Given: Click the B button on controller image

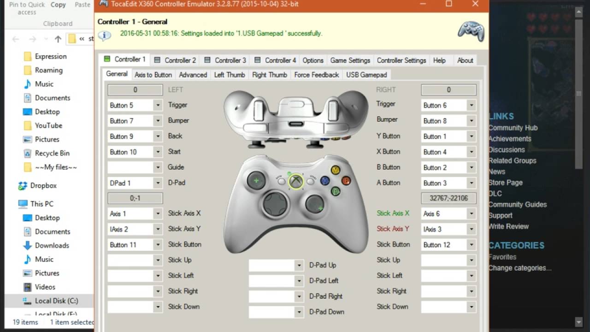Looking at the screenshot, I should click(346, 181).
